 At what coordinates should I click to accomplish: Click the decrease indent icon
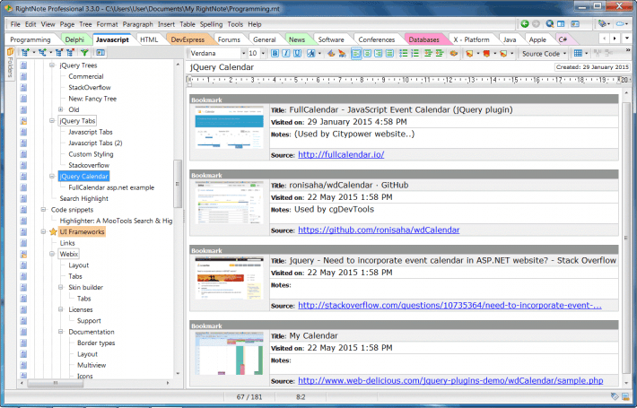(x=428, y=53)
